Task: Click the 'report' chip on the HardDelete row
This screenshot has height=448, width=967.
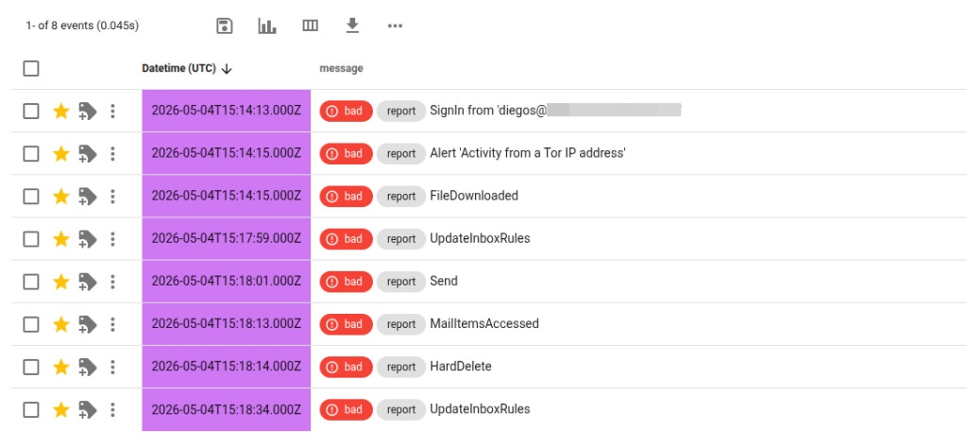Action: 400,367
